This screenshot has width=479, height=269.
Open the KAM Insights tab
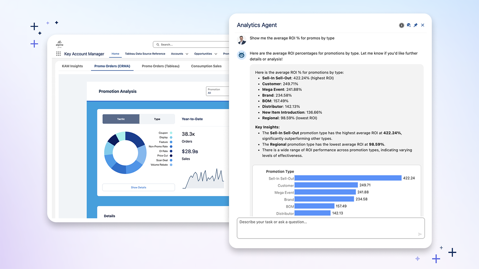pos(72,66)
